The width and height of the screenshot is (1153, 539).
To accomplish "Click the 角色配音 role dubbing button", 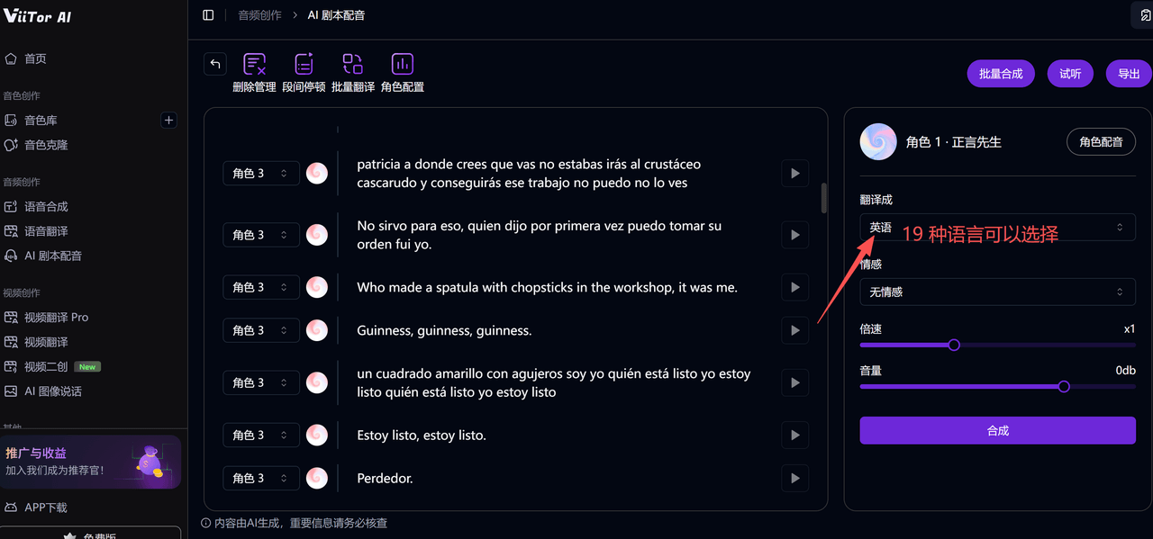I will coord(1101,141).
